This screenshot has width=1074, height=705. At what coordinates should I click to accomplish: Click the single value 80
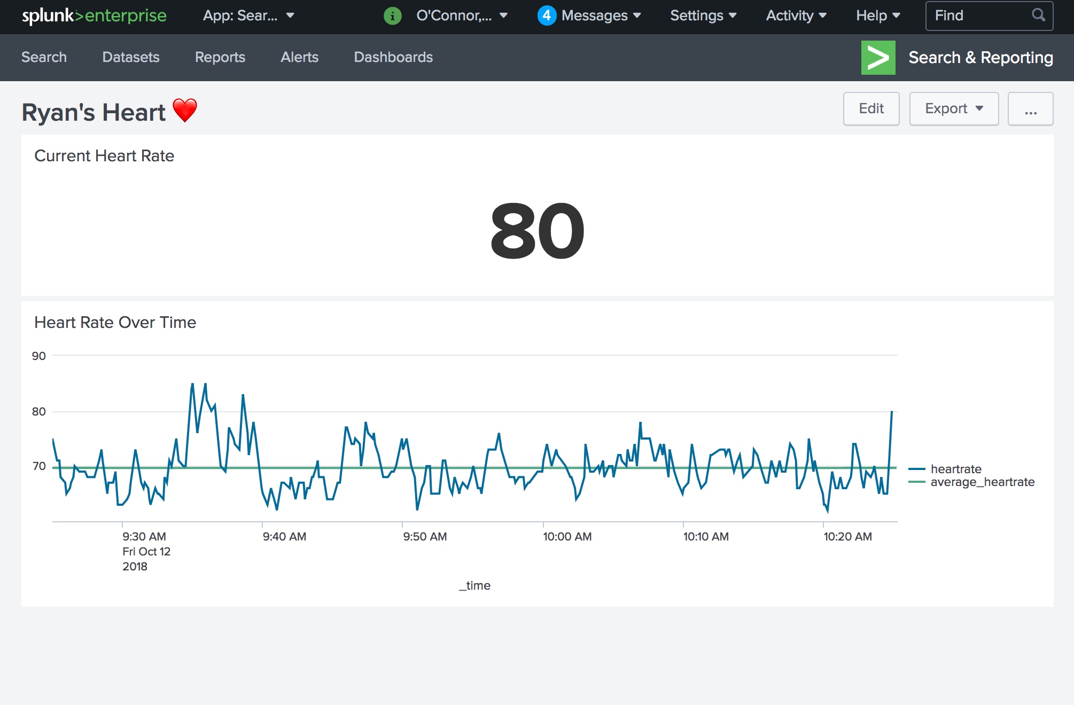coord(538,231)
